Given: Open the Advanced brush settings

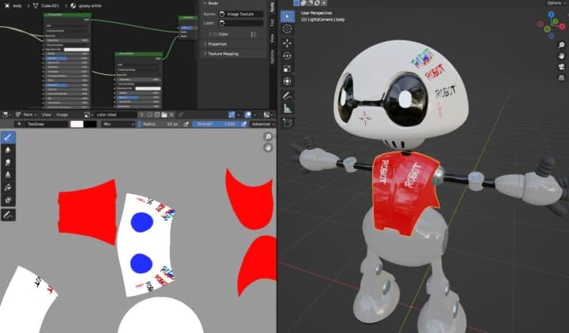Looking at the screenshot, I should [x=263, y=124].
